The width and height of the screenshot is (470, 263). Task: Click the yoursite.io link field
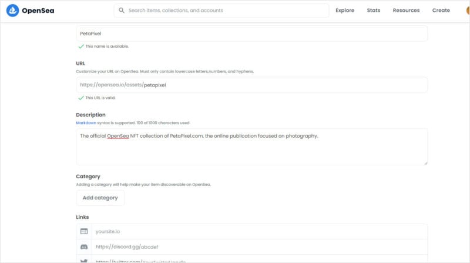point(260,231)
